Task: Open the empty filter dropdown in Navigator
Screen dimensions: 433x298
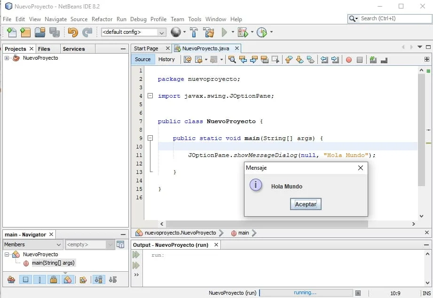Action: pyautogui.click(x=90, y=244)
